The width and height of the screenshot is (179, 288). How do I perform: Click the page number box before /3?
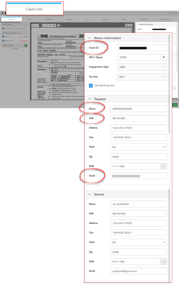(x=58, y=25)
